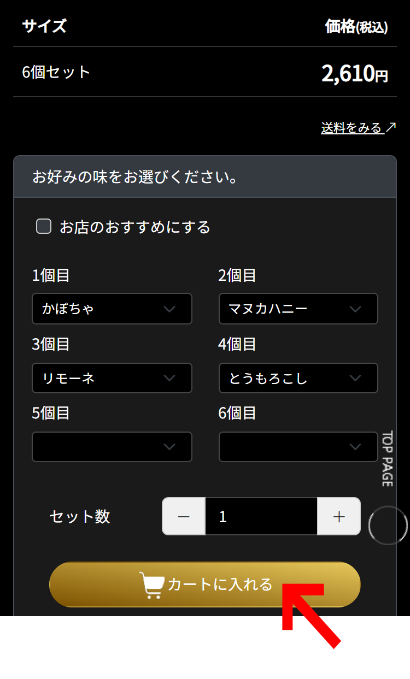Click the shopping cart icon
The width and height of the screenshot is (410, 679).
click(x=151, y=585)
